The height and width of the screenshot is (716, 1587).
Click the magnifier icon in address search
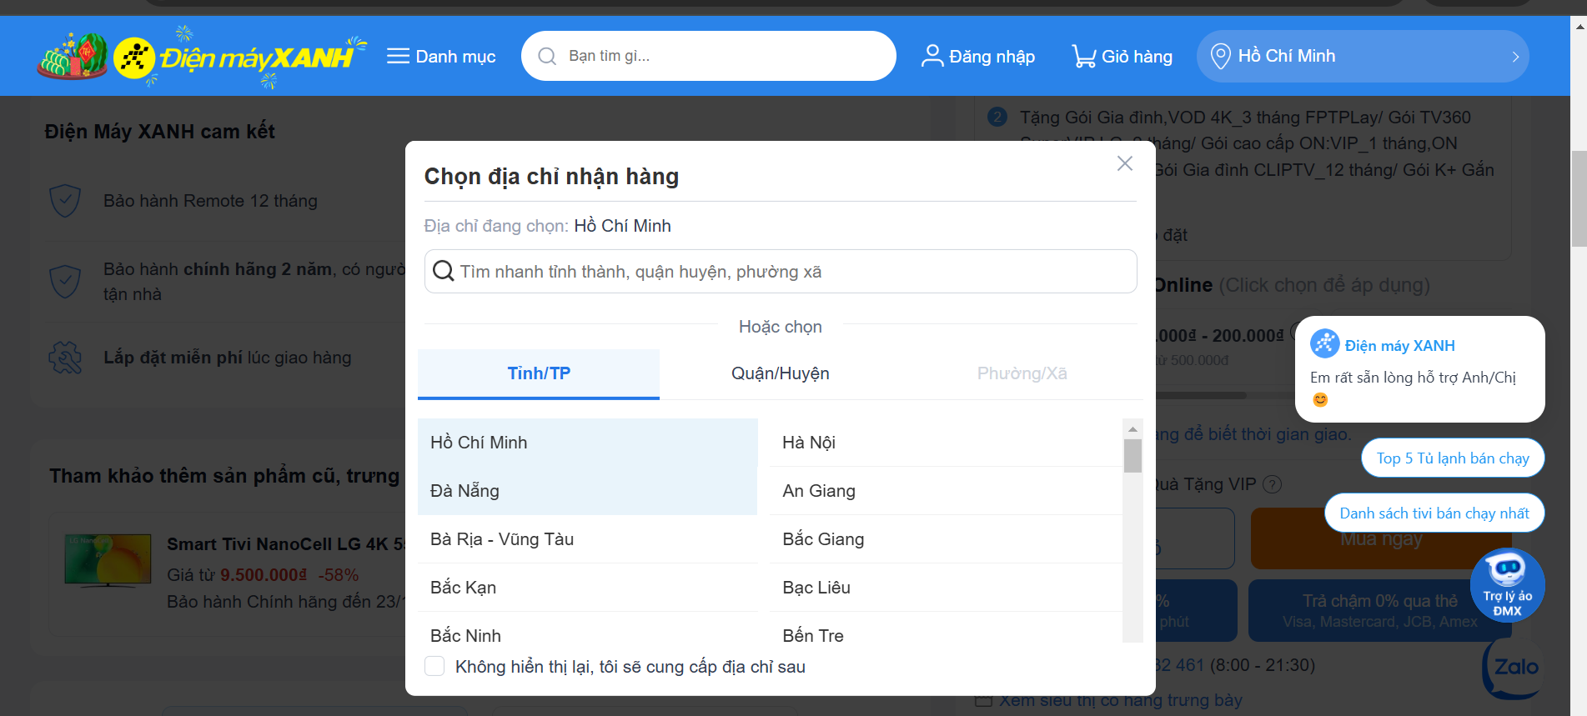(444, 271)
